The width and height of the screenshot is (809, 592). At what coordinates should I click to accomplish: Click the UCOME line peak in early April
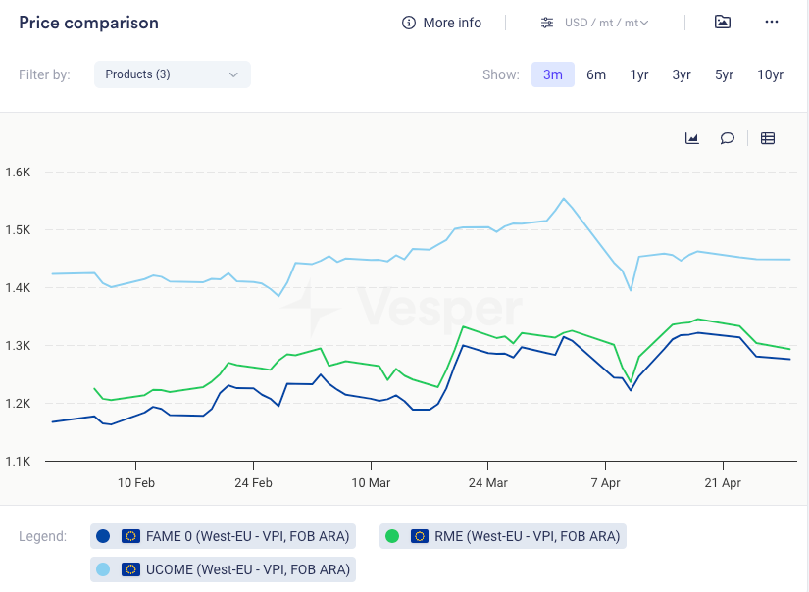tap(564, 199)
